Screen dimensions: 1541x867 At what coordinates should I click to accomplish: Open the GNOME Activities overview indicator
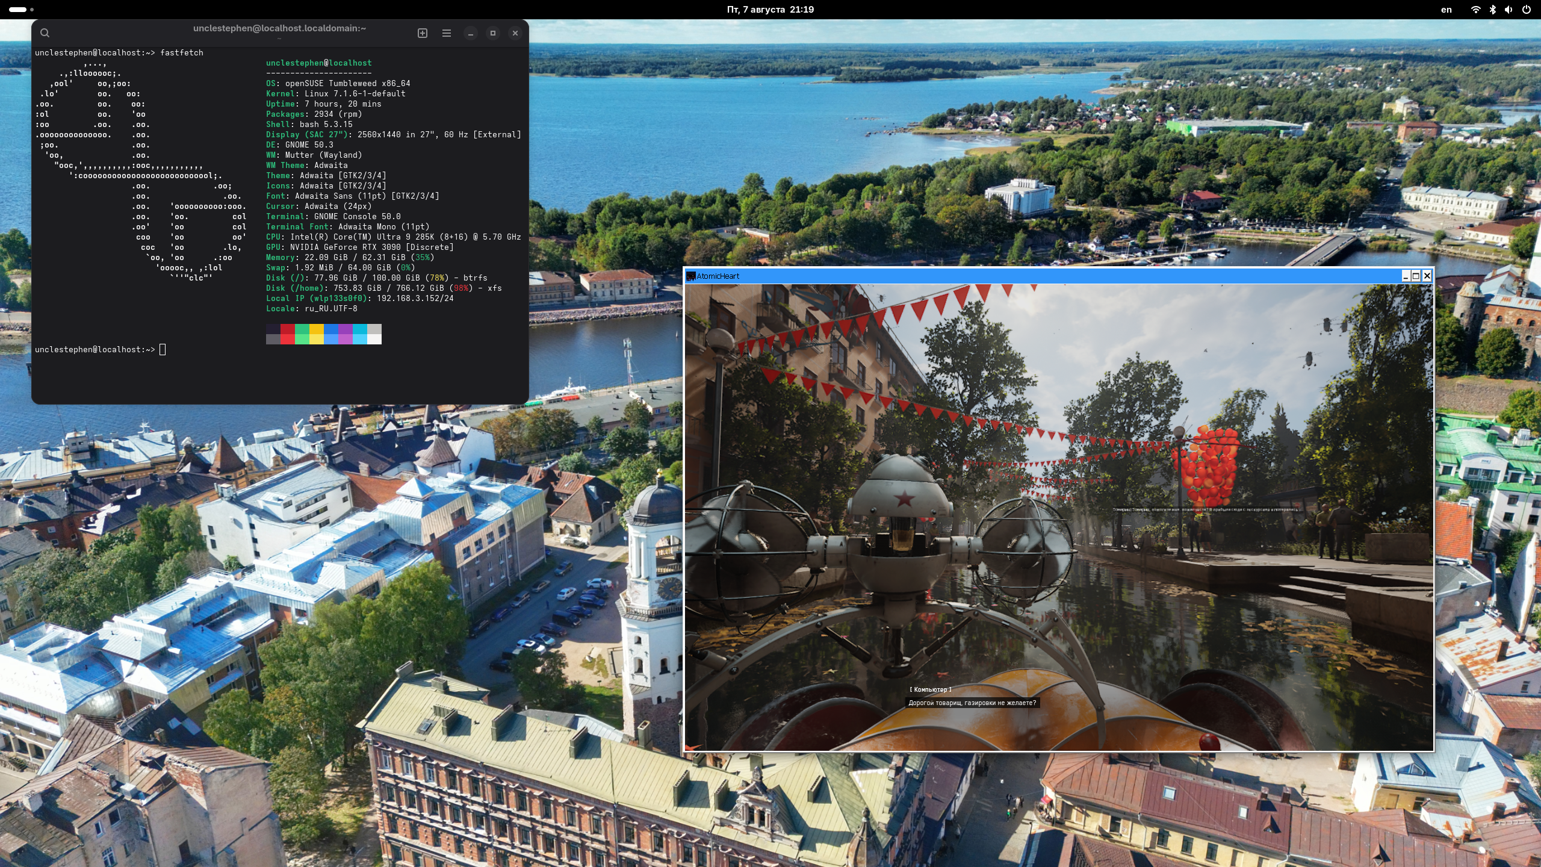click(x=22, y=10)
